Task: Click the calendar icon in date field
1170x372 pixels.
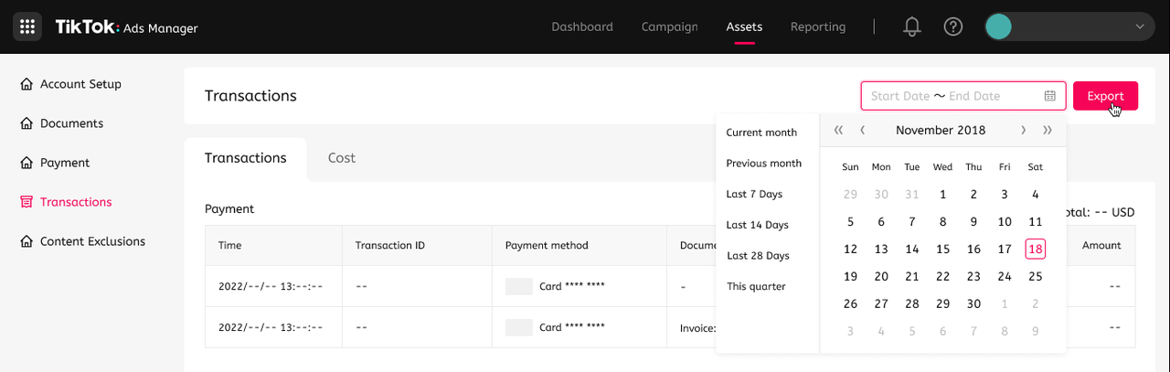Action: pos(1050,96)
